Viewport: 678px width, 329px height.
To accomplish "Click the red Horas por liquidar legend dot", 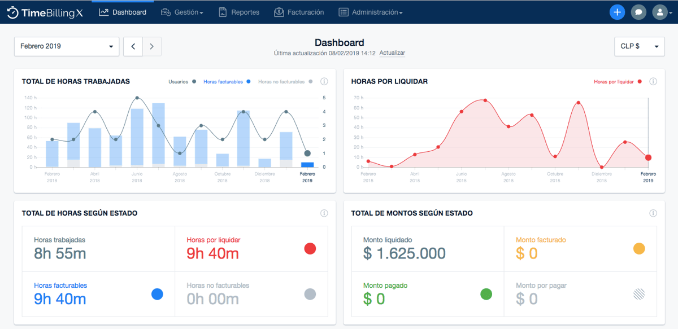I will pyautogui.click(x=640, y=82).
